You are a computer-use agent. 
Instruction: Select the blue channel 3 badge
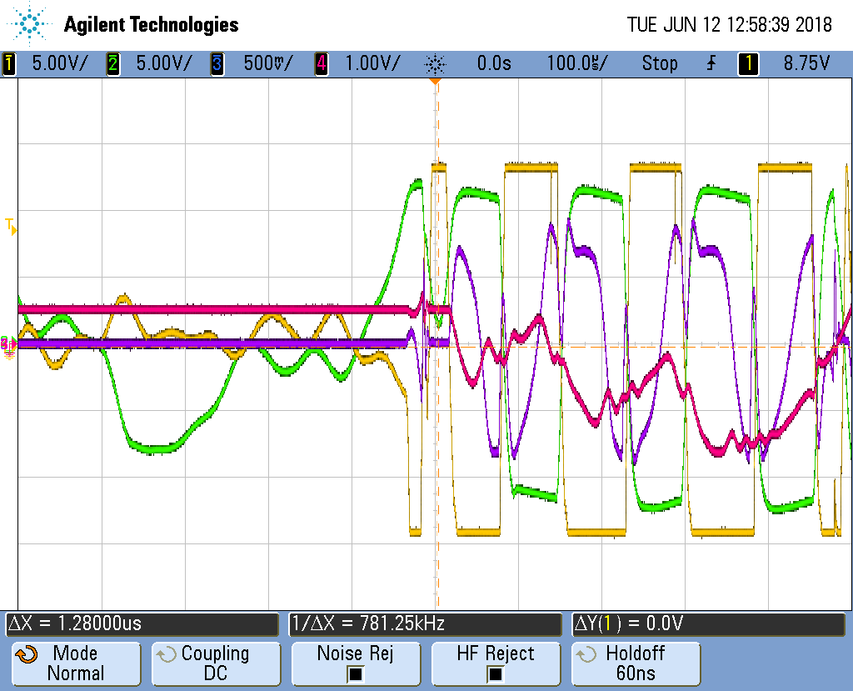(x=217, y=63)
